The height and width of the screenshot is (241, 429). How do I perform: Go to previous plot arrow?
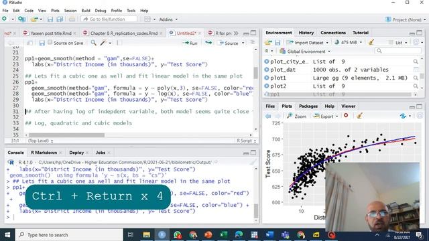coord(268,116)
